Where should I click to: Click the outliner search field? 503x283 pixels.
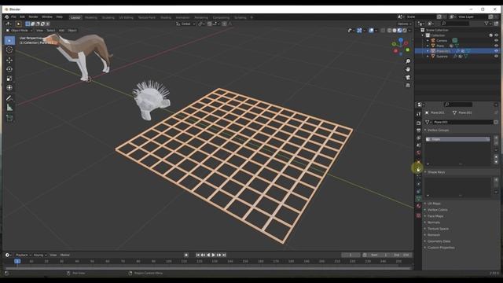click(x=455, y=24)
